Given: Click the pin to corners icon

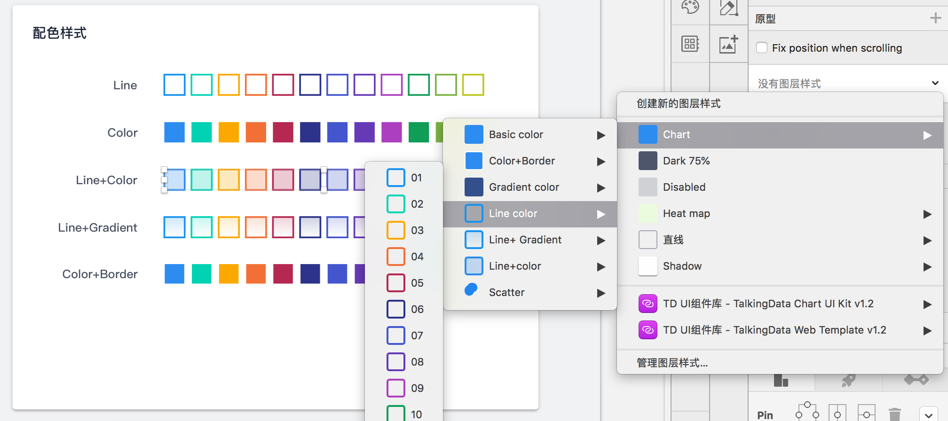Looking at the screenshot, I should click(x=807, y=412).
